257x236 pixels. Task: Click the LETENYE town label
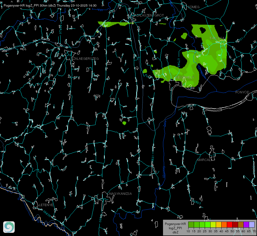46,205
